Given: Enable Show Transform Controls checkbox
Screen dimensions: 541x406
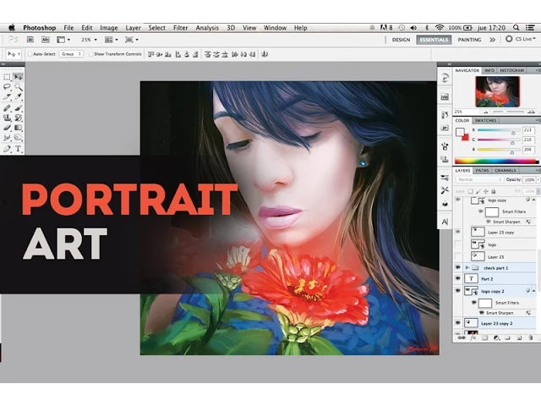Looking at the screenshot, I should coord(90,54).
